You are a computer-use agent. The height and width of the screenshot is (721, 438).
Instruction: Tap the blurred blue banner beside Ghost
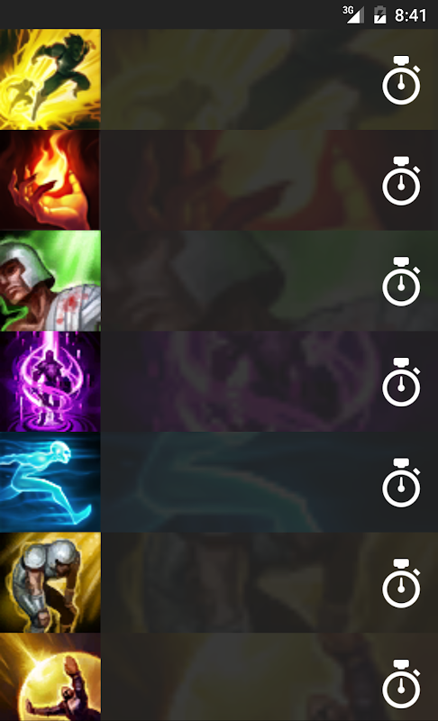tap(269, 482)
